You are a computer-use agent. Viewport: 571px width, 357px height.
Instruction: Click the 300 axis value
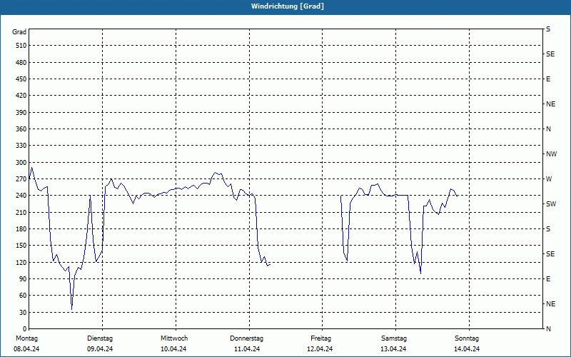[21, 162]
